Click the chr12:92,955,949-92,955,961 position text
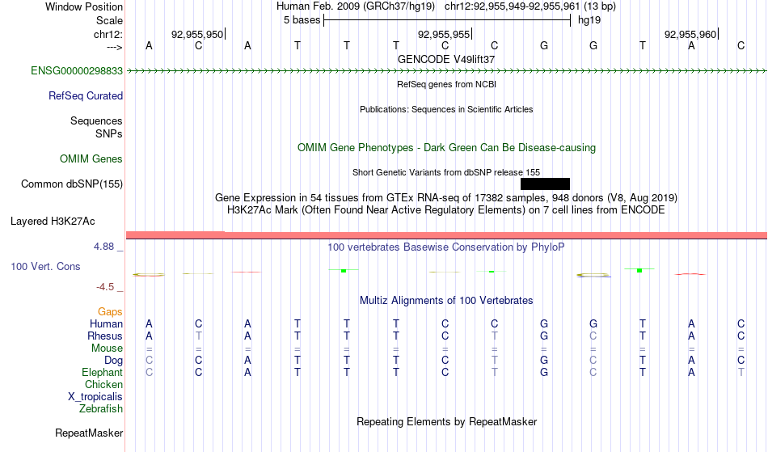This screenshot has width=768, height=452. [513, 6]
